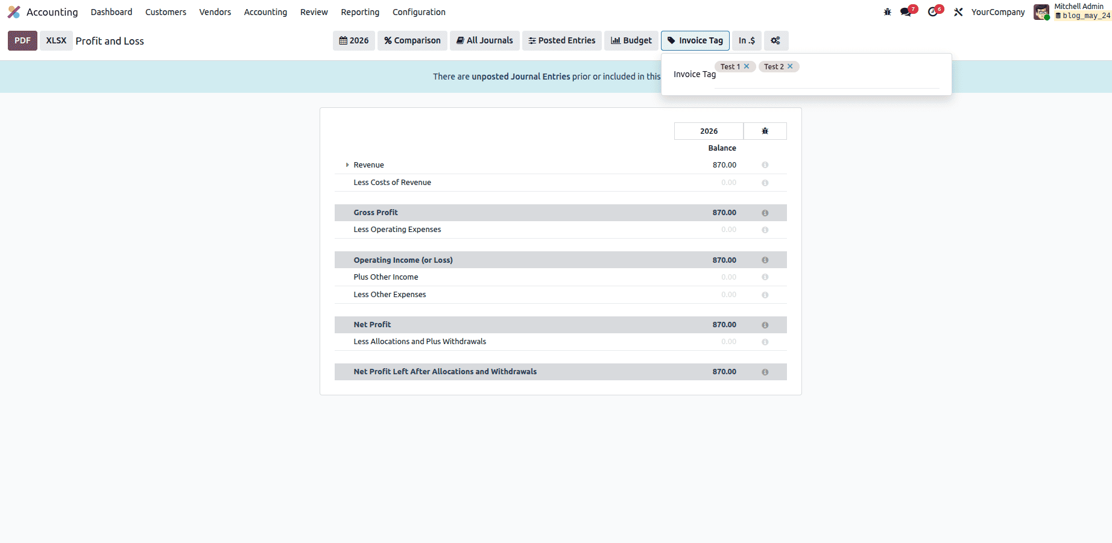This screenshot has width=1112, height=543.
Task: Open the In .$ rounding dropdown
Action: (x=747, y=40)
